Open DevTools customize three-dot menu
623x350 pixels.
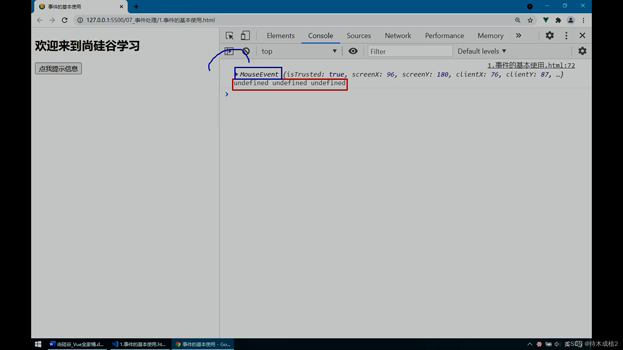click(566, 36)
